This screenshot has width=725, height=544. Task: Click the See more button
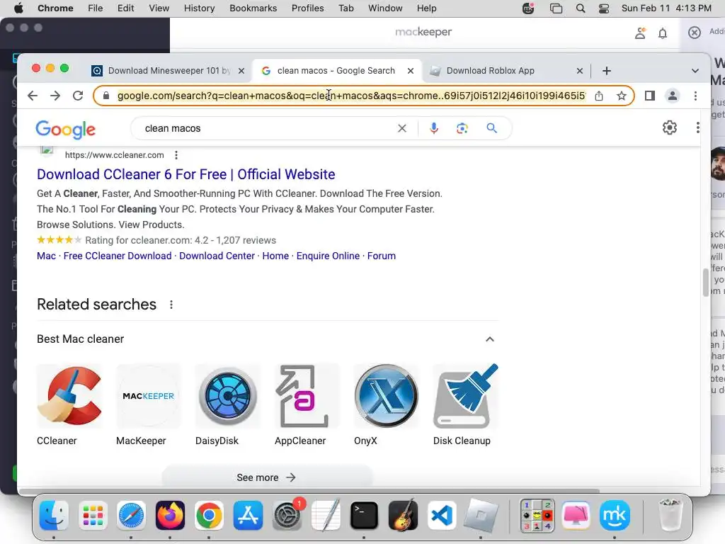point(266,477)
